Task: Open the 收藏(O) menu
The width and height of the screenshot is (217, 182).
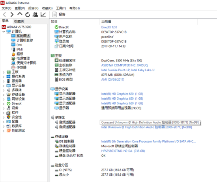Action: click(47, 8)
